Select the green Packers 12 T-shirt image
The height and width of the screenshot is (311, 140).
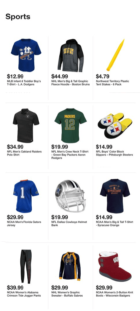70,125
